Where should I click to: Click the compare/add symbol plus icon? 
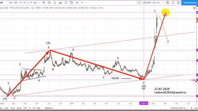[x=49, y=2]
